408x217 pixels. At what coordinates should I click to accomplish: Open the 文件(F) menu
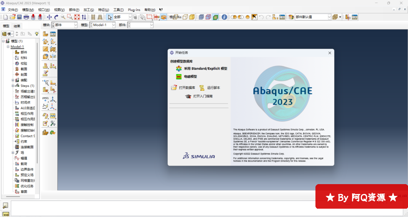12,9
